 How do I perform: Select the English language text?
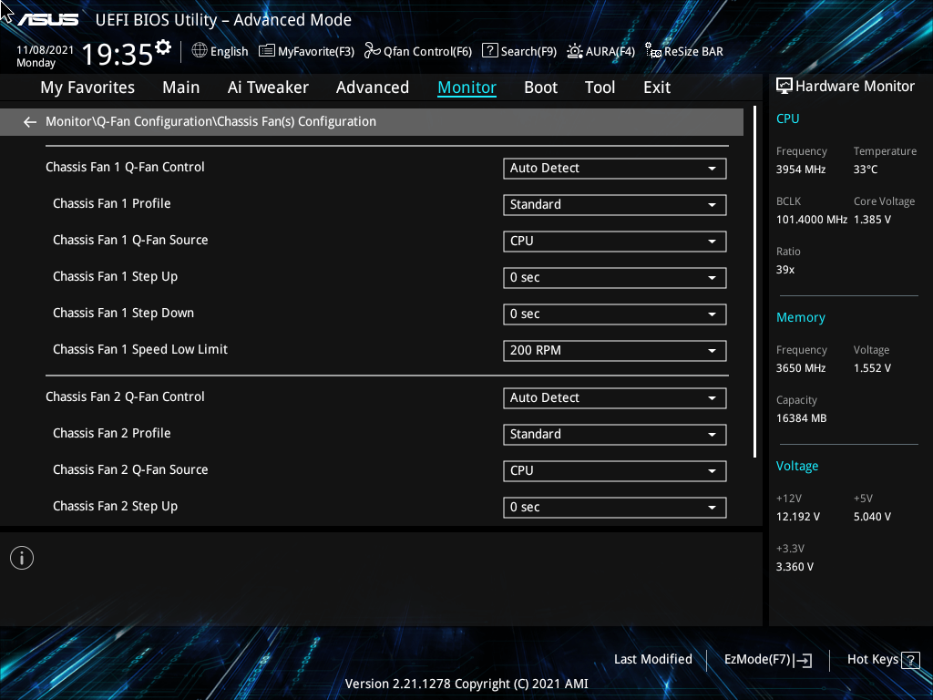pos(229,52)
